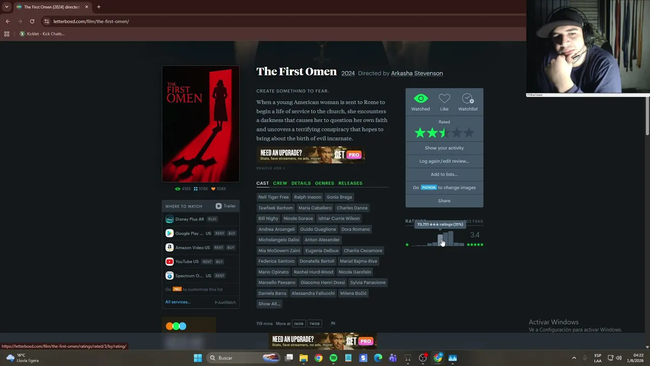Image resolution: width=650 pixels, height=366 pixels.
Task: Open File Explorer from the taskbar
Action: [x=303, y=358]
